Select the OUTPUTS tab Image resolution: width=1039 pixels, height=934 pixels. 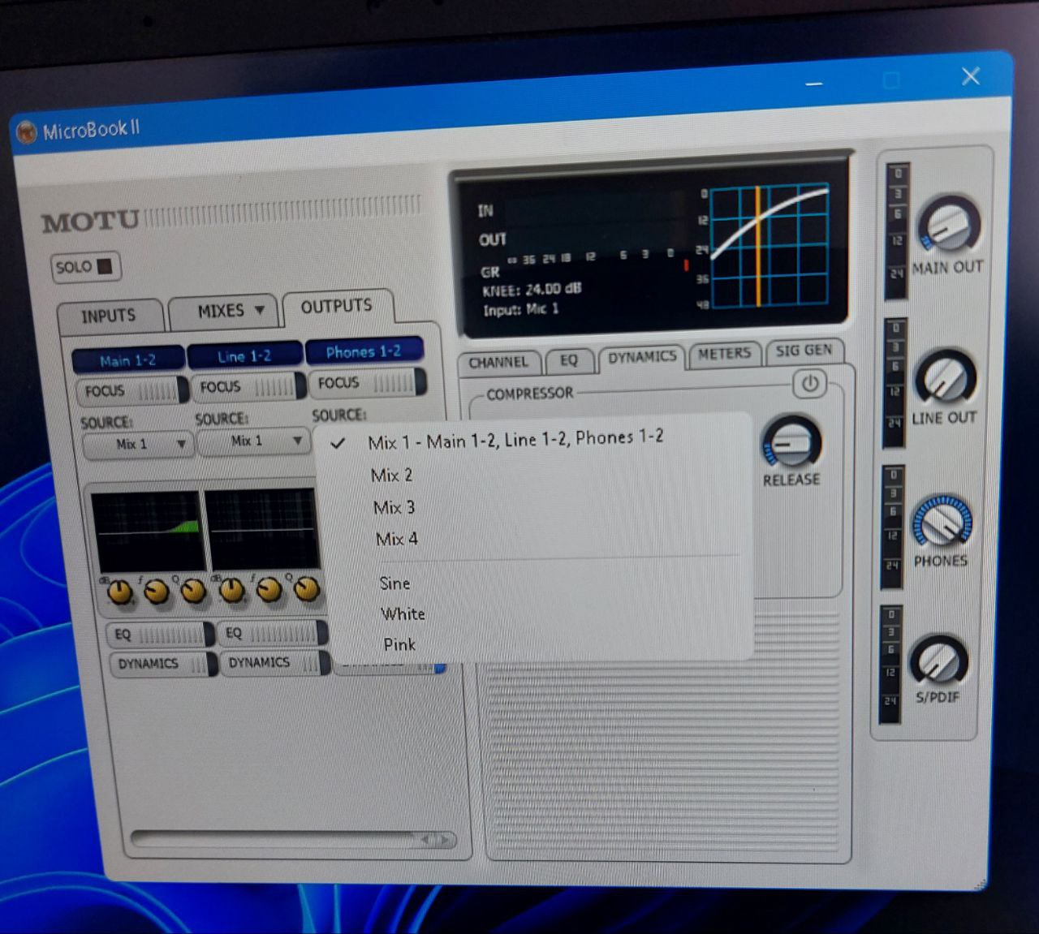coord(337,307)
